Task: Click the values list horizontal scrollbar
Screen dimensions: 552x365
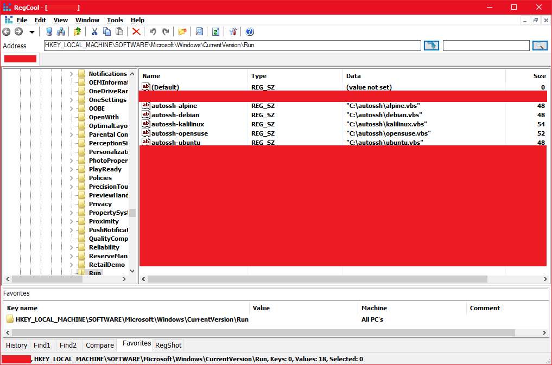Action: pyautogui.click(x=317, y=279)
